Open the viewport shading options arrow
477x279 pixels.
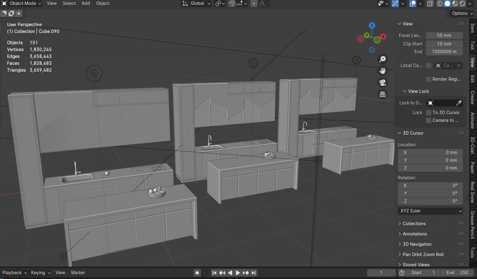point(470,3)
